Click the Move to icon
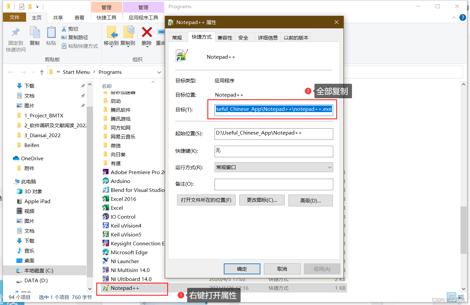 pos(112,32)
